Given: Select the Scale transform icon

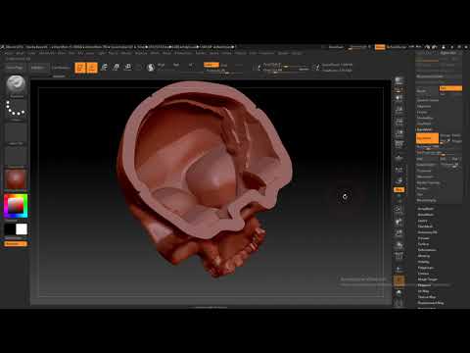Looking at the screenshot, I should coord(117,68).
